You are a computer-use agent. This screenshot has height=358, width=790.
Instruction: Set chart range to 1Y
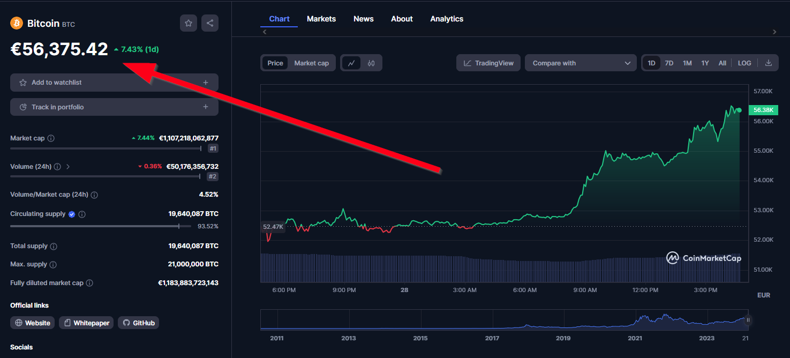[705, 63]
